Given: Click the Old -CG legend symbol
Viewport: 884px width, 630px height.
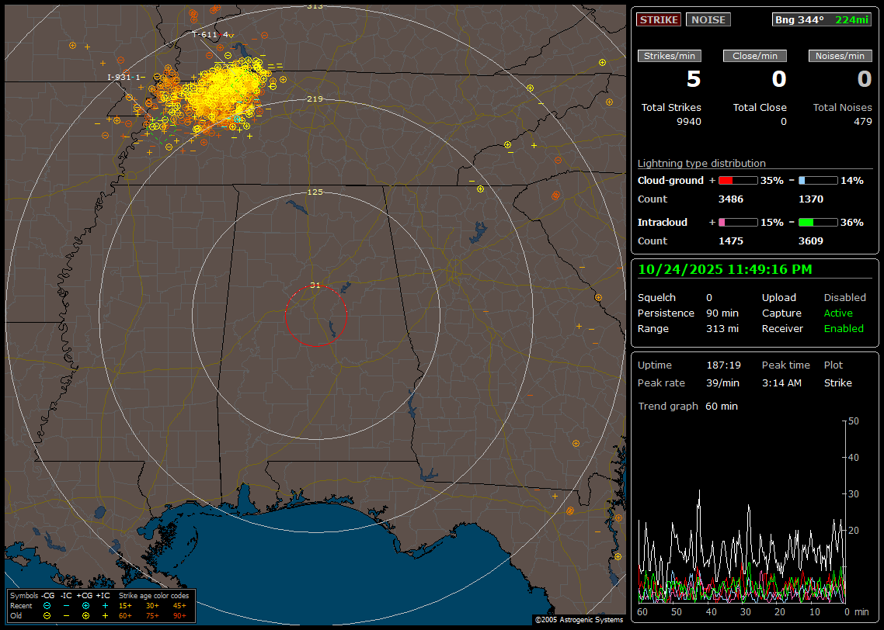Looking at the screenshot, I should click(x=47, y=615).
